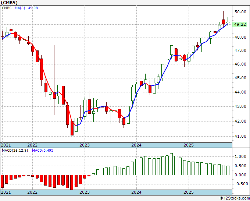250x201 pixels.
Task: Click the 43.00 price axis label
Action: (240, 106)
